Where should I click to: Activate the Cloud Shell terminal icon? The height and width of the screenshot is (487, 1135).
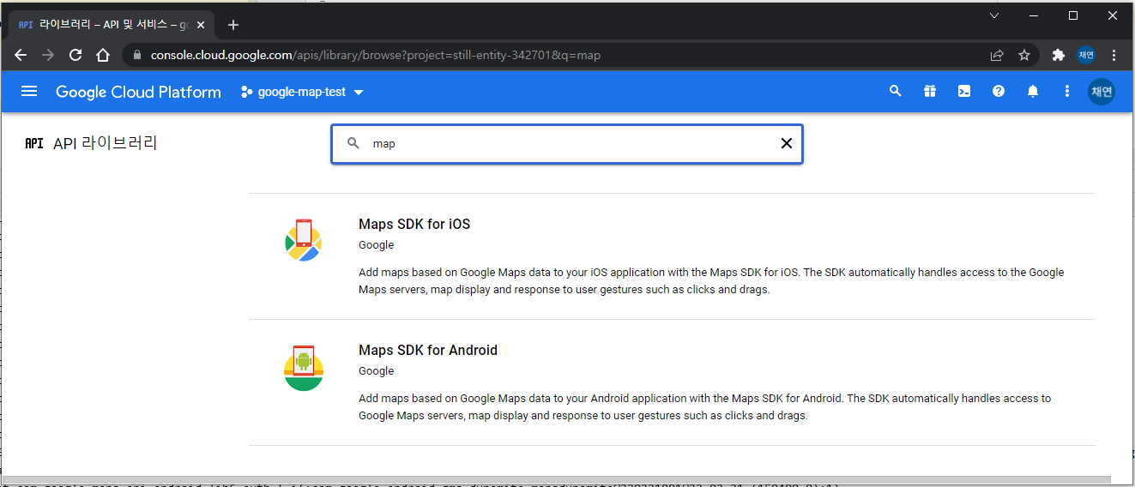[964, 91]
